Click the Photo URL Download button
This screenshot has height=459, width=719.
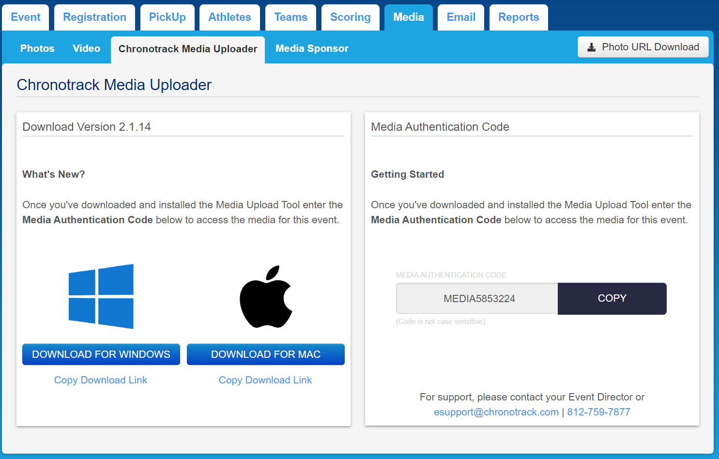643,47
